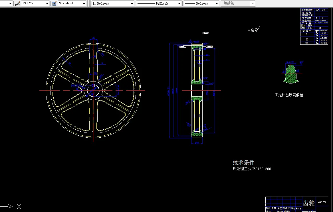The width and height of the screenshot is (333, 212).
Task: Select the ±0.056 tolerance value
Action: [324, 38]
